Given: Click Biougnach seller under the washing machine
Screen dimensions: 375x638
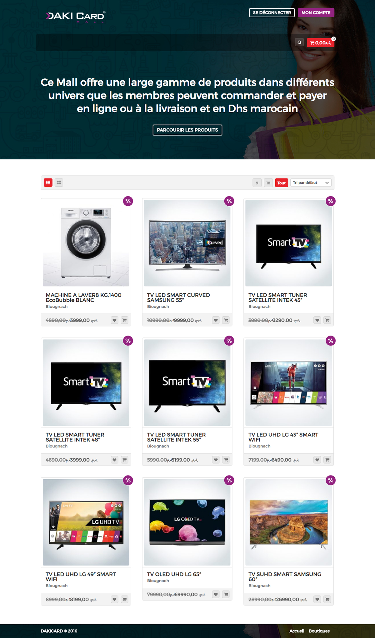Looking at the screenshot, I should [57, 307].
